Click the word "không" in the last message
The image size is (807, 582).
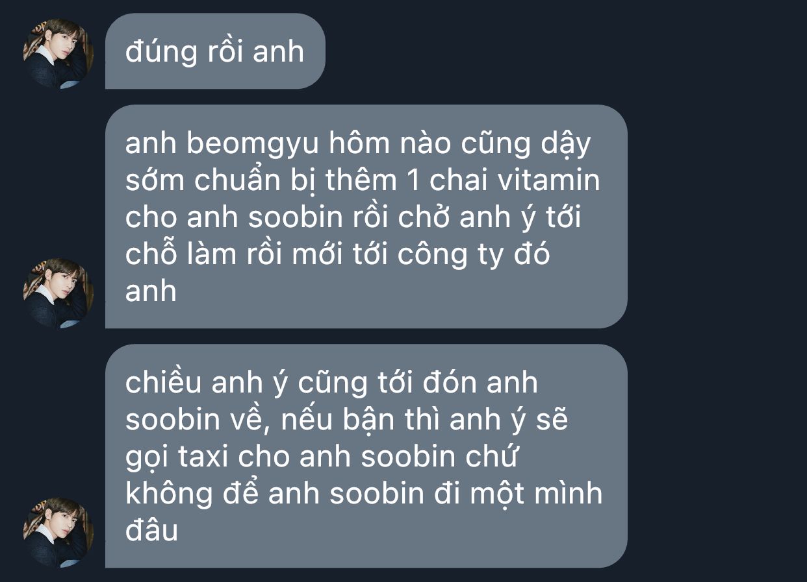[x=169, y=496]
